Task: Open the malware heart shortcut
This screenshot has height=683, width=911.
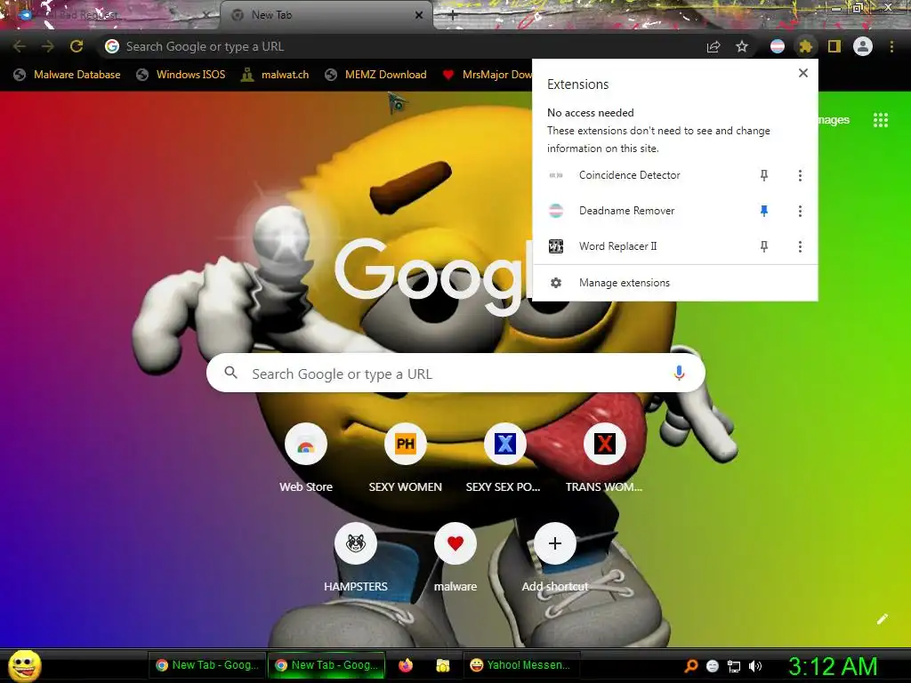Action: (455, 558)
